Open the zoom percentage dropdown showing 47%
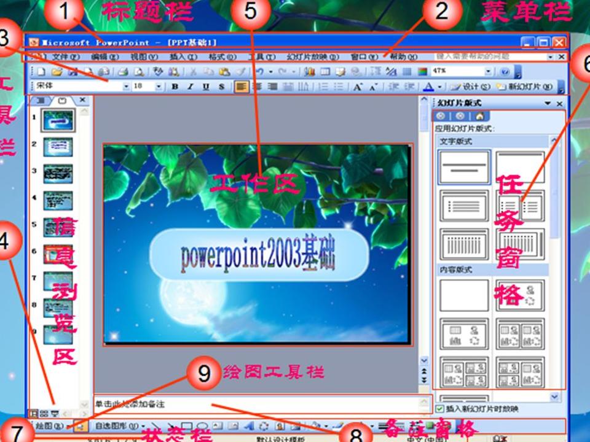 pyautogui.click(x=488, y=71)
